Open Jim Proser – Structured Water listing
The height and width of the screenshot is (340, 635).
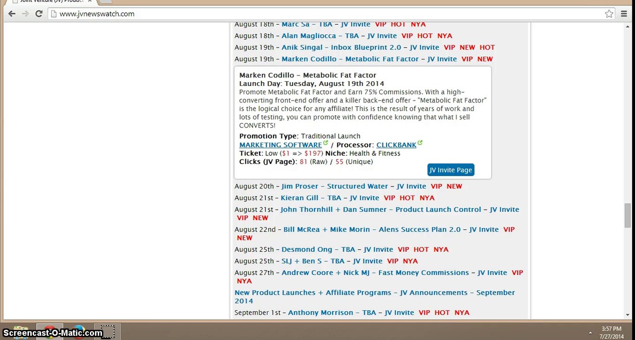335,186
